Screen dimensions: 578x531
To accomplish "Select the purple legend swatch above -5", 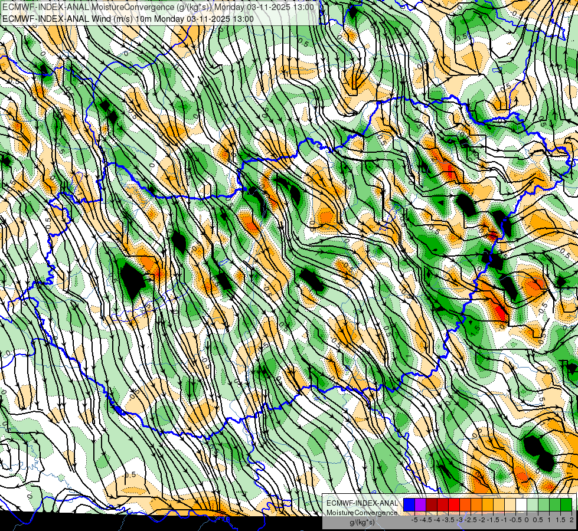I will tap(420, 505).
